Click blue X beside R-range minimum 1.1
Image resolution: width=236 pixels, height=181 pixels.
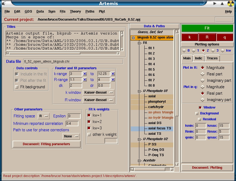tap(85, 80)
